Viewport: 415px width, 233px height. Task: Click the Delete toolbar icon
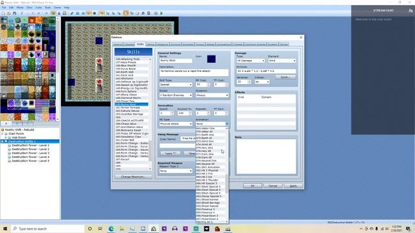pos(39,13)
